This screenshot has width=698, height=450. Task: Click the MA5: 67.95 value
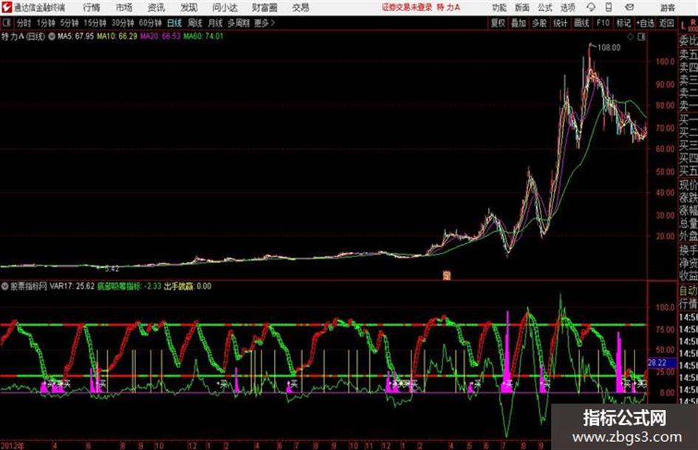[75, 36]
